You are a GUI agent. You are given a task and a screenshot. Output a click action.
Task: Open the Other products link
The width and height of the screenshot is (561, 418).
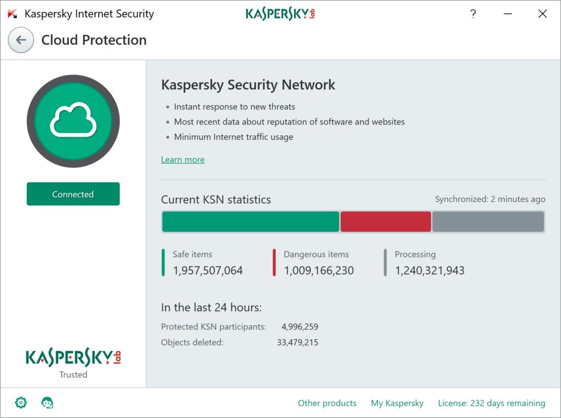[327, 403]
